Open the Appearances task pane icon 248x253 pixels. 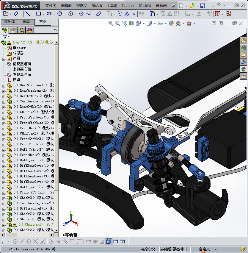[x=243, y=69]
